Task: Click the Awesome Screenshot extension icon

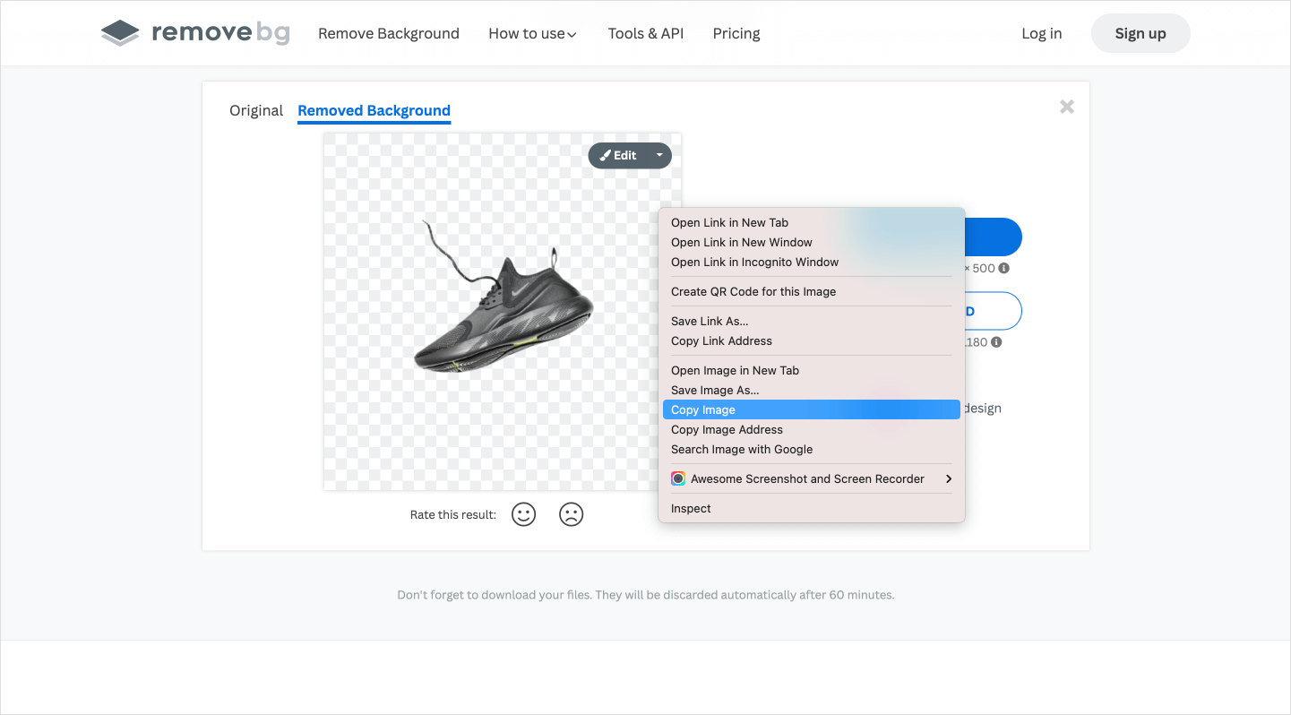Action: pos(678,479)
